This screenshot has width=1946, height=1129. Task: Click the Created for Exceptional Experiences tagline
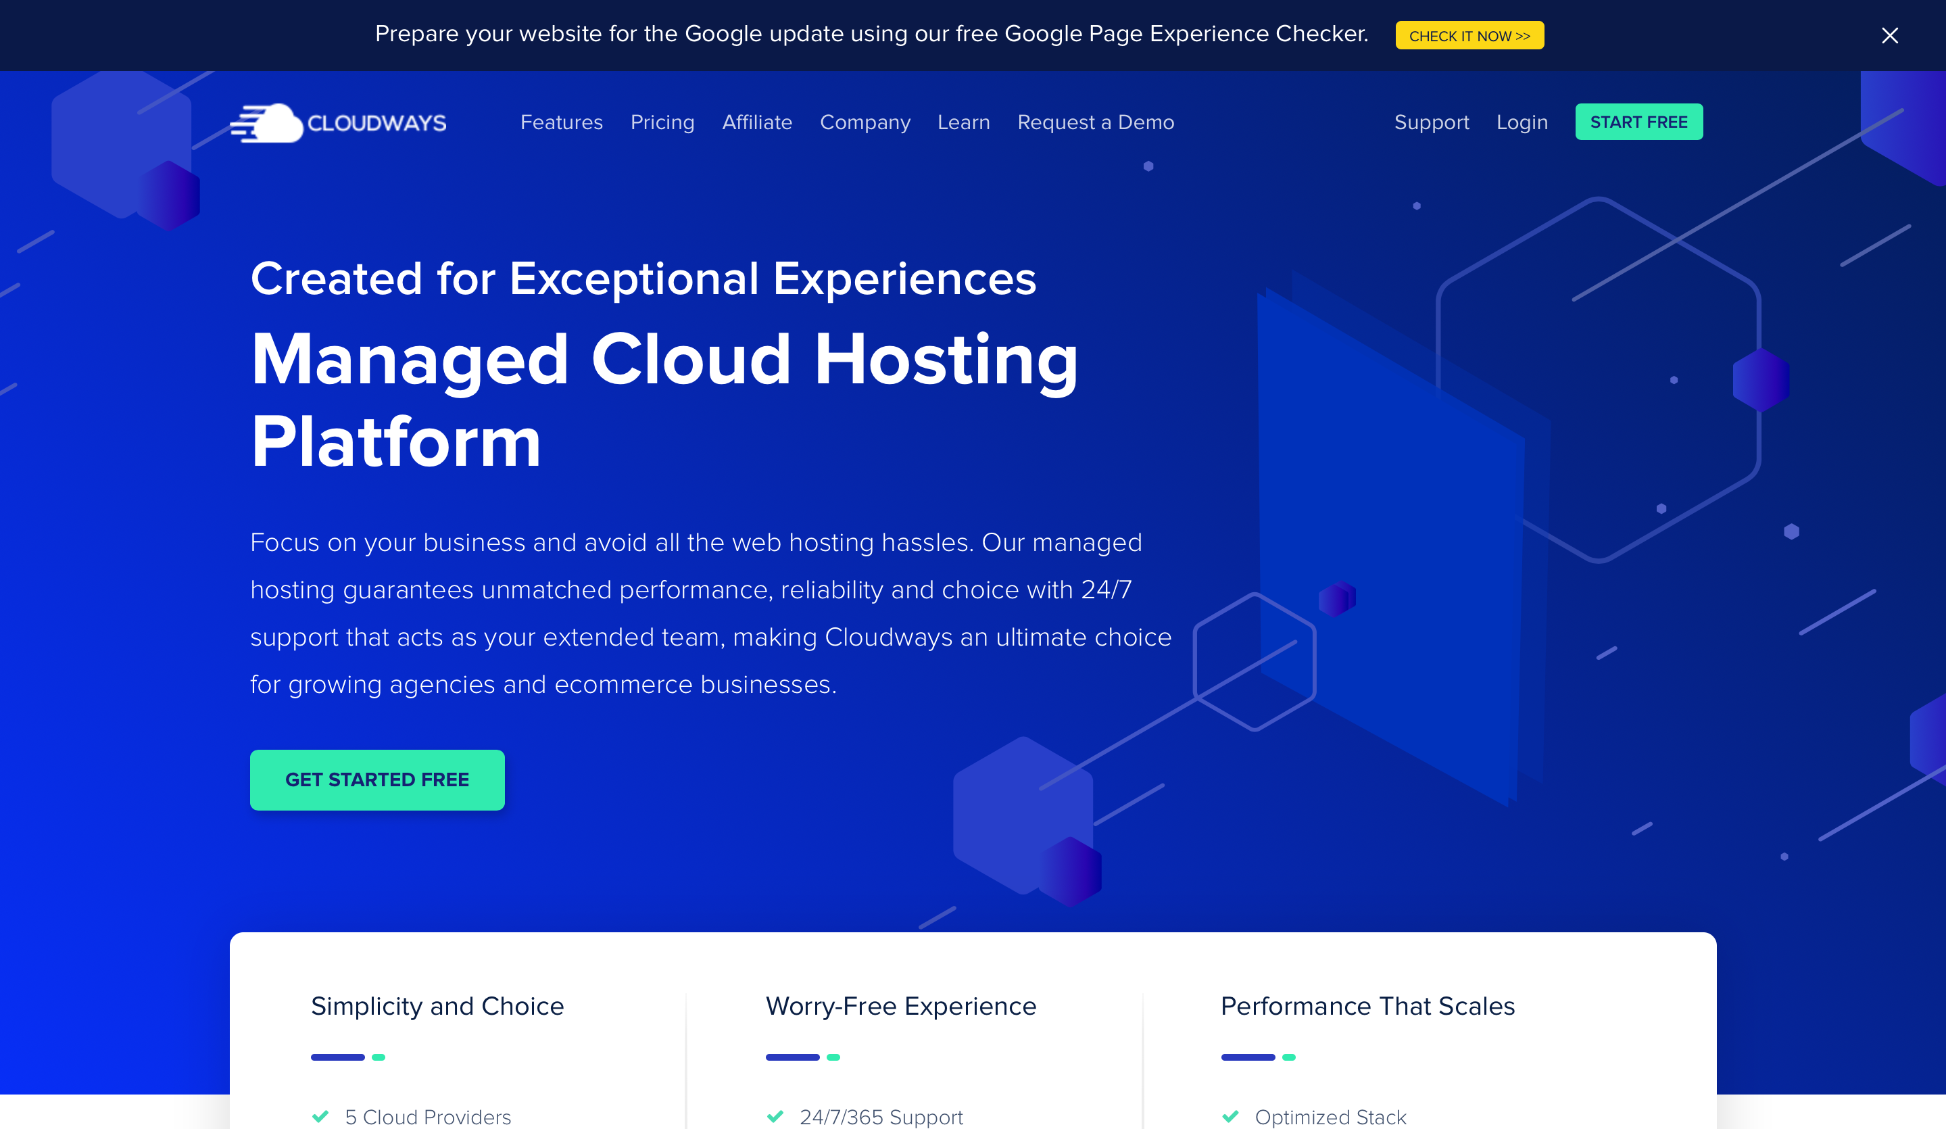click(643, 279)
